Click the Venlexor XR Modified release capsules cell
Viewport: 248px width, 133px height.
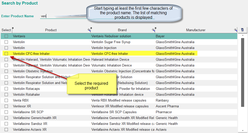120,106
